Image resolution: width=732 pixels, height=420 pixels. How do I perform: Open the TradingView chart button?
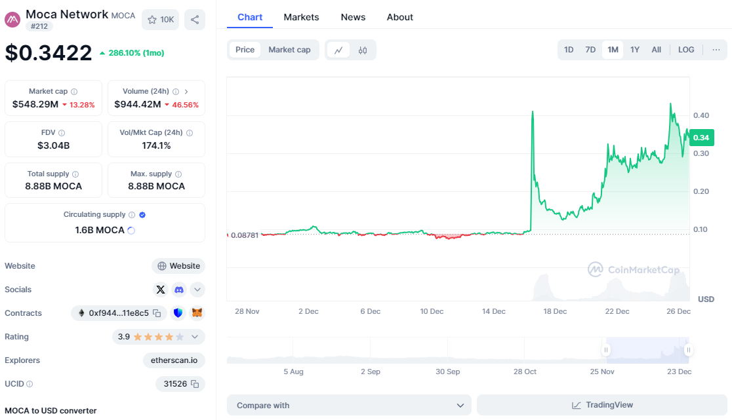tap(602, 405)
